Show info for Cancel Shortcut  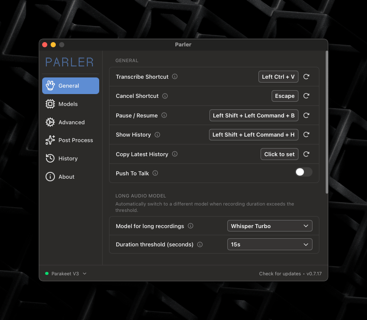[165, 96]
